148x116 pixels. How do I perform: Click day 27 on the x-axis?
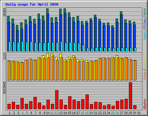click(x=121, y=113)
